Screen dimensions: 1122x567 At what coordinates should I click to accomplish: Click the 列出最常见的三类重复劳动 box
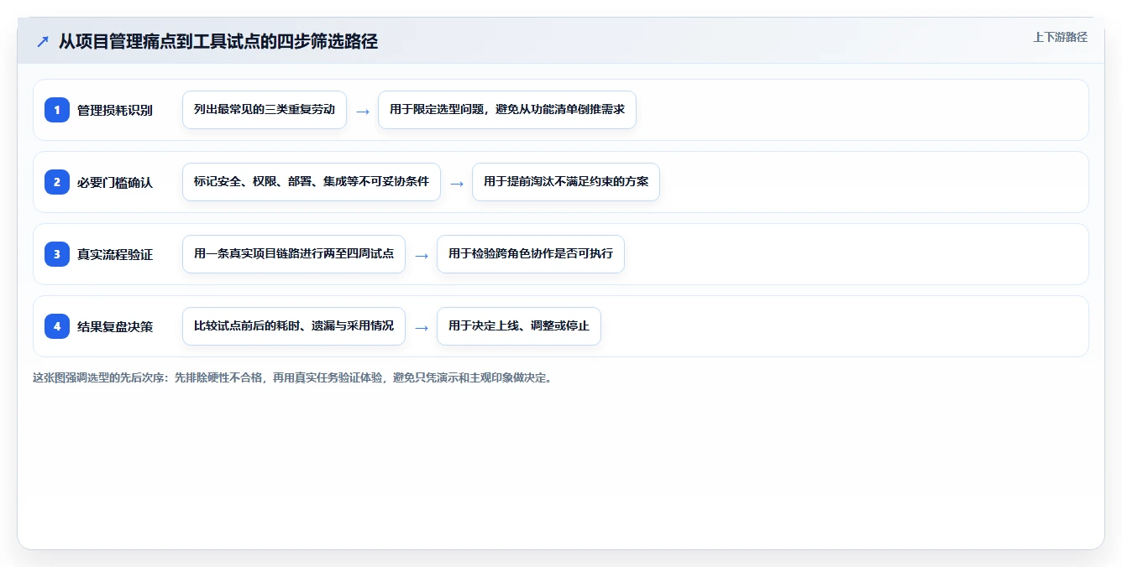tap(265, 110)
